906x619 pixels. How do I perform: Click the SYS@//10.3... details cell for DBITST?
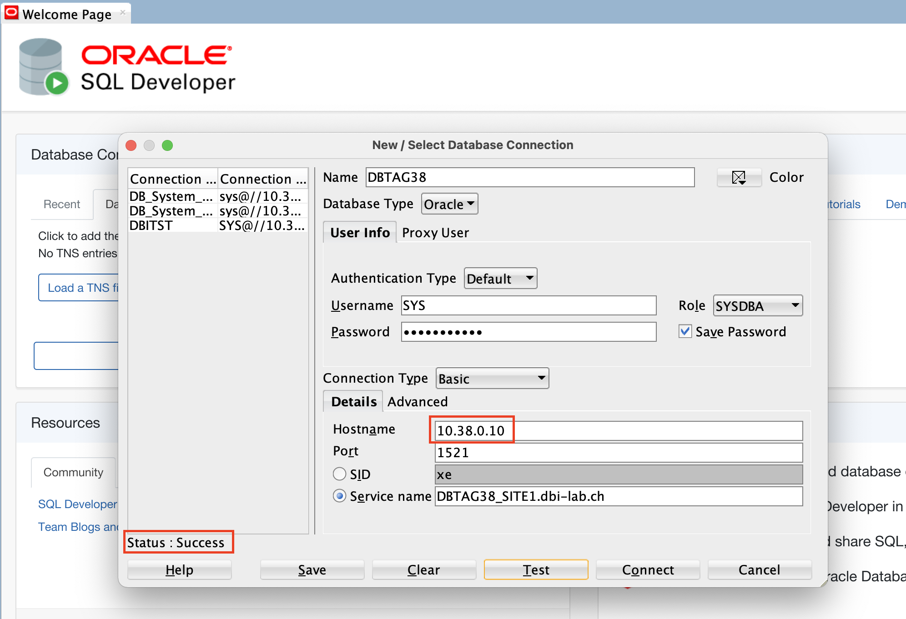point(262,225)
